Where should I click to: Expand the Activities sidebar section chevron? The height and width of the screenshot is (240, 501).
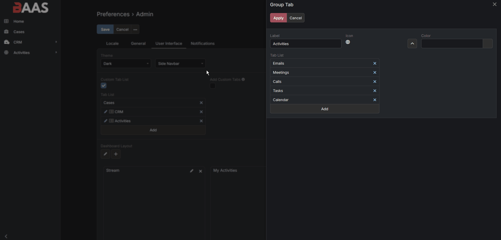[56, 52]
